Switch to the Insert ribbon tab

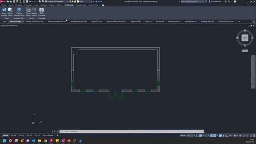pos(11,5)
